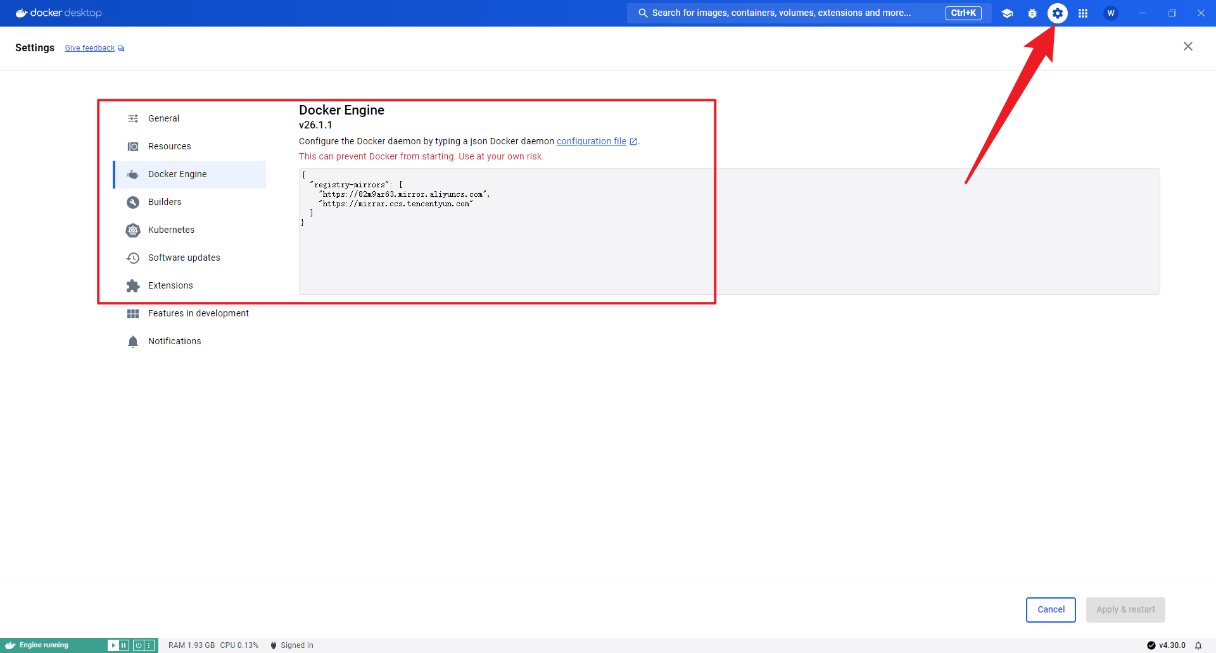The width and height of the screenshot is (1216, 653).
Task: Open the Troubleshoot bug icon
Action: [x=1032, y=13]
